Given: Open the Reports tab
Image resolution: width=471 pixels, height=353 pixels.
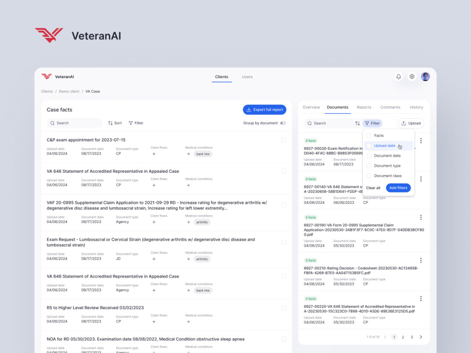Looking at the screenshot, I should coord(364,107).
